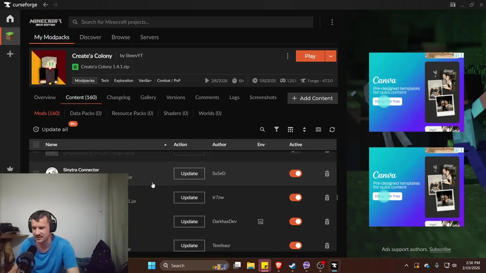Click the server env icon on DarkhaxDev row
Screen dimensions: 486x273
coord(260,221)
